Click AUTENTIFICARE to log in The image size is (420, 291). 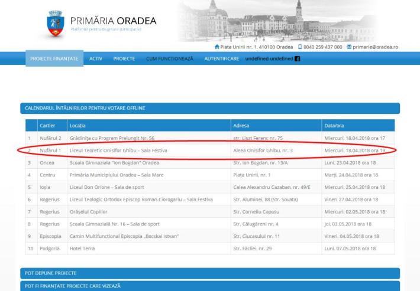[221, 58]
